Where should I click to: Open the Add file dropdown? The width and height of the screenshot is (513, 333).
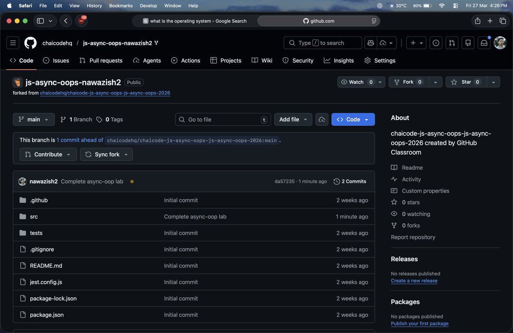pyautogui.click(x=293, y=120)
